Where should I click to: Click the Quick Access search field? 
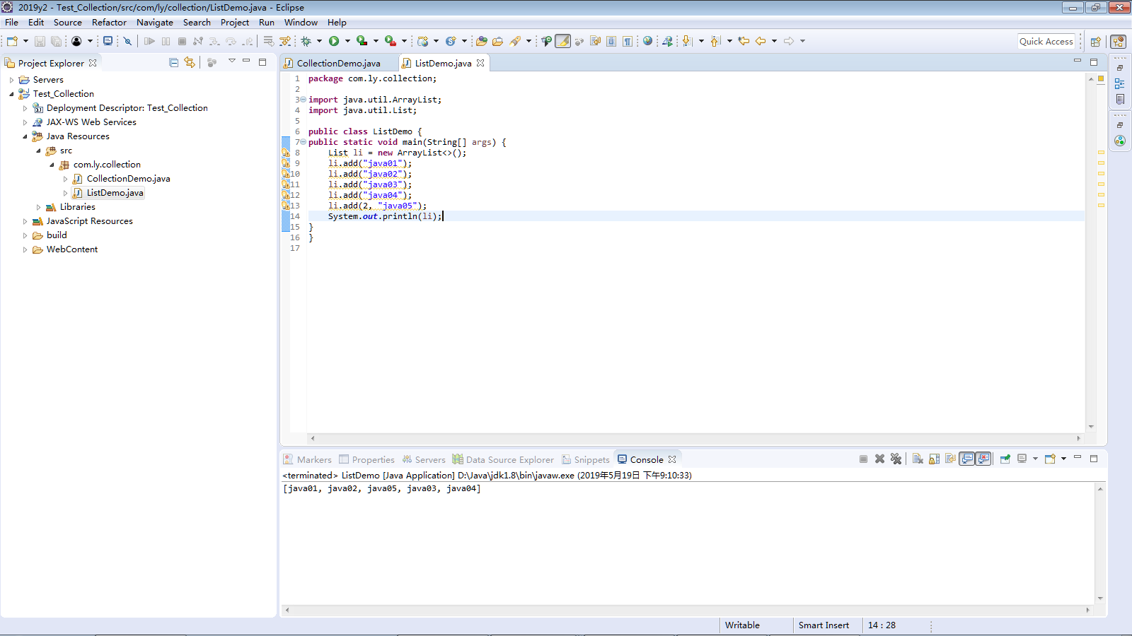(1046, 41)
